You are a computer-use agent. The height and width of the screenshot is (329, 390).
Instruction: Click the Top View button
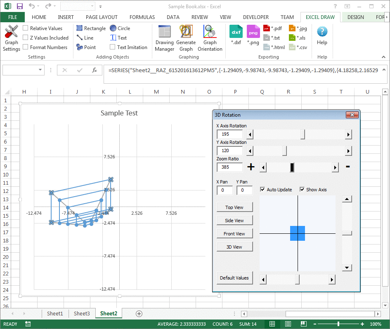(x=234, y=207)
